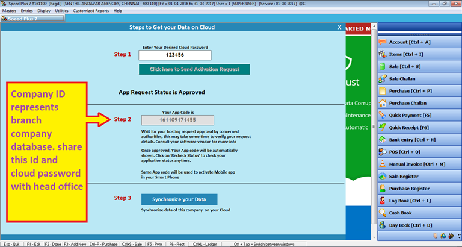Viewport: 462px width, 247px height.
Task: Open Purchase Challan house icon
Action: [383, 103]
